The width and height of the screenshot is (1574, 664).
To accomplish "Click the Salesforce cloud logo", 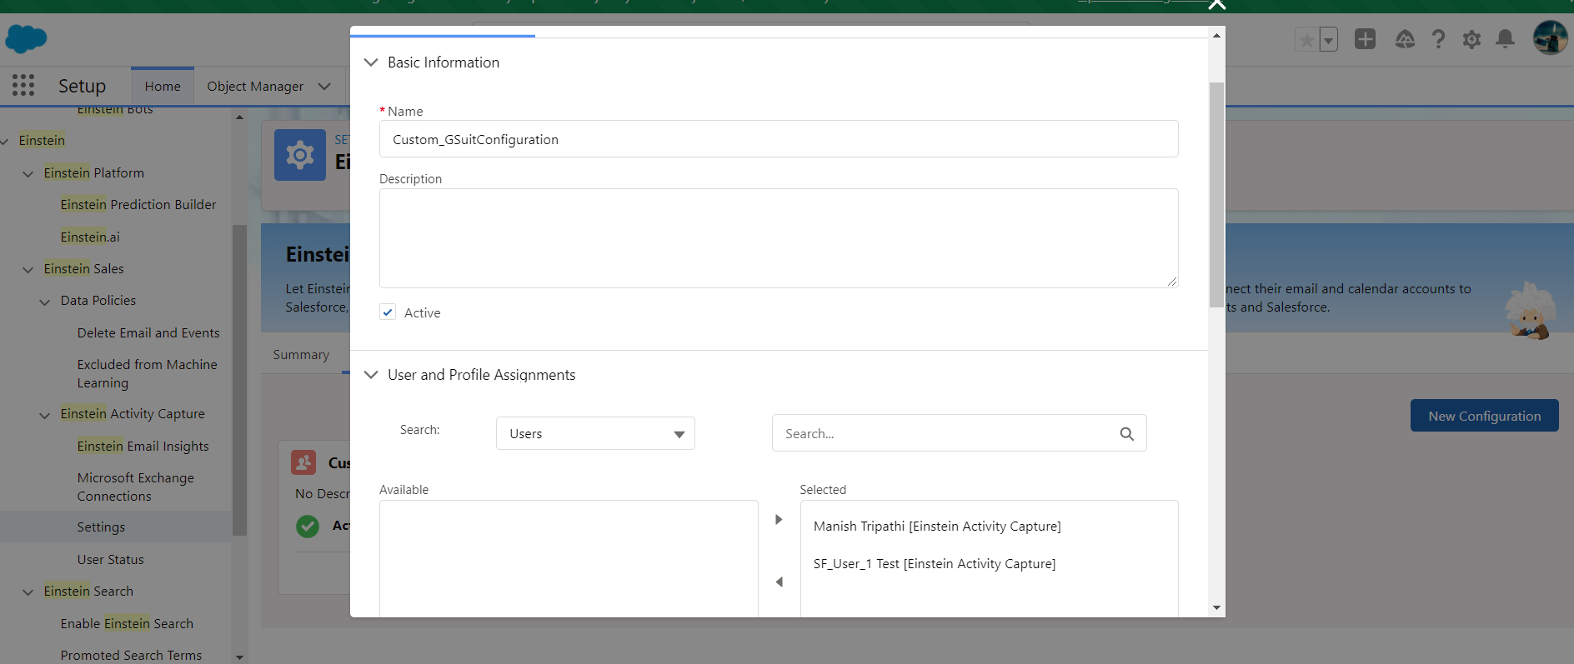I will (x=26, y=38).
